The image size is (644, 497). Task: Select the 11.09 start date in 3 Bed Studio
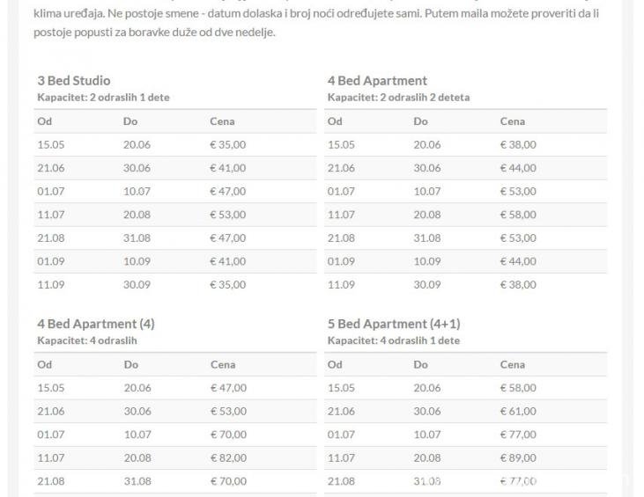coord(51,285)
